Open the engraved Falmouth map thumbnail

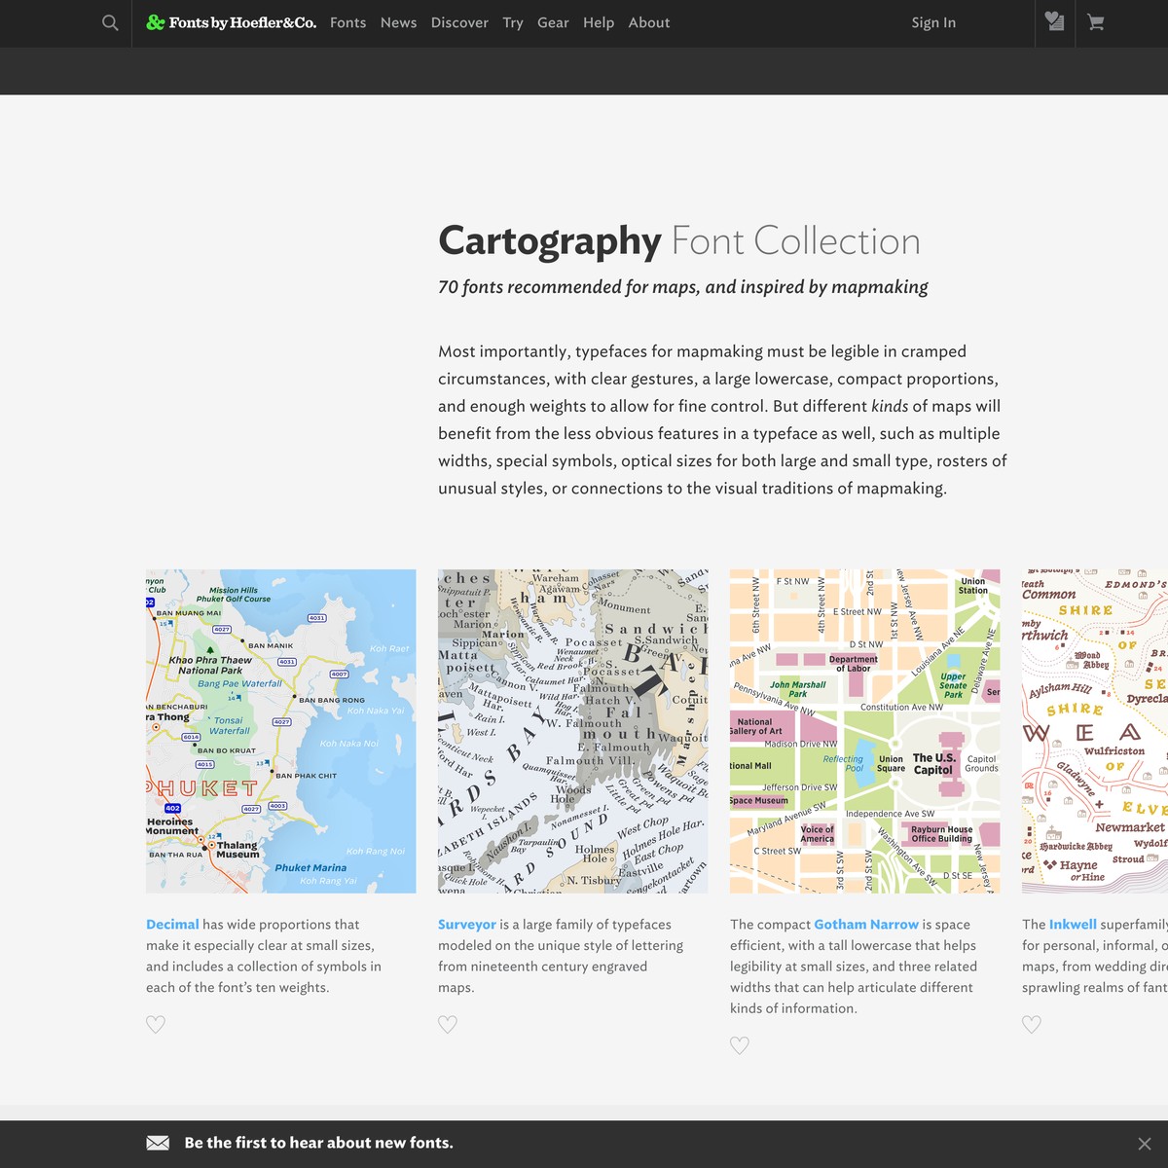tap(572, 731)
